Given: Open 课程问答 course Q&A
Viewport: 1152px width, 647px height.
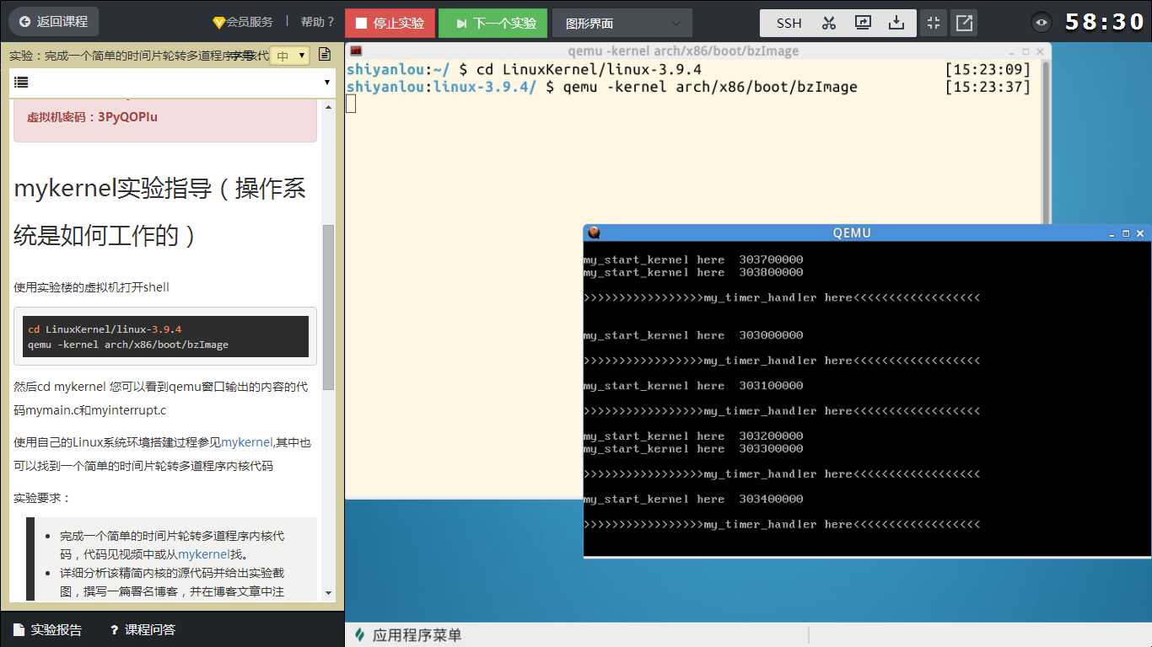Looking at the screenshot, I should (x=143, y=629).
